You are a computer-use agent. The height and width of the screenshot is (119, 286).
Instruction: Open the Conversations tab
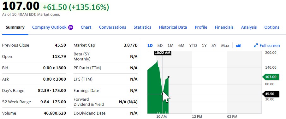(x=113, y=27)
